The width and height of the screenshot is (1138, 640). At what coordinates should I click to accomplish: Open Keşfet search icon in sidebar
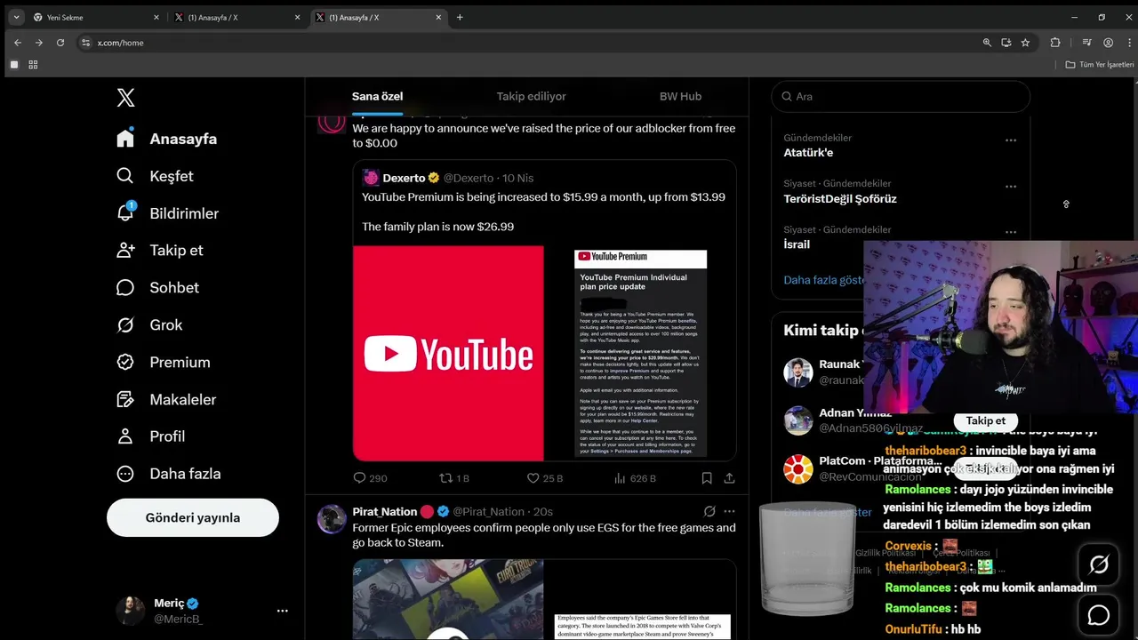[125, 176]
